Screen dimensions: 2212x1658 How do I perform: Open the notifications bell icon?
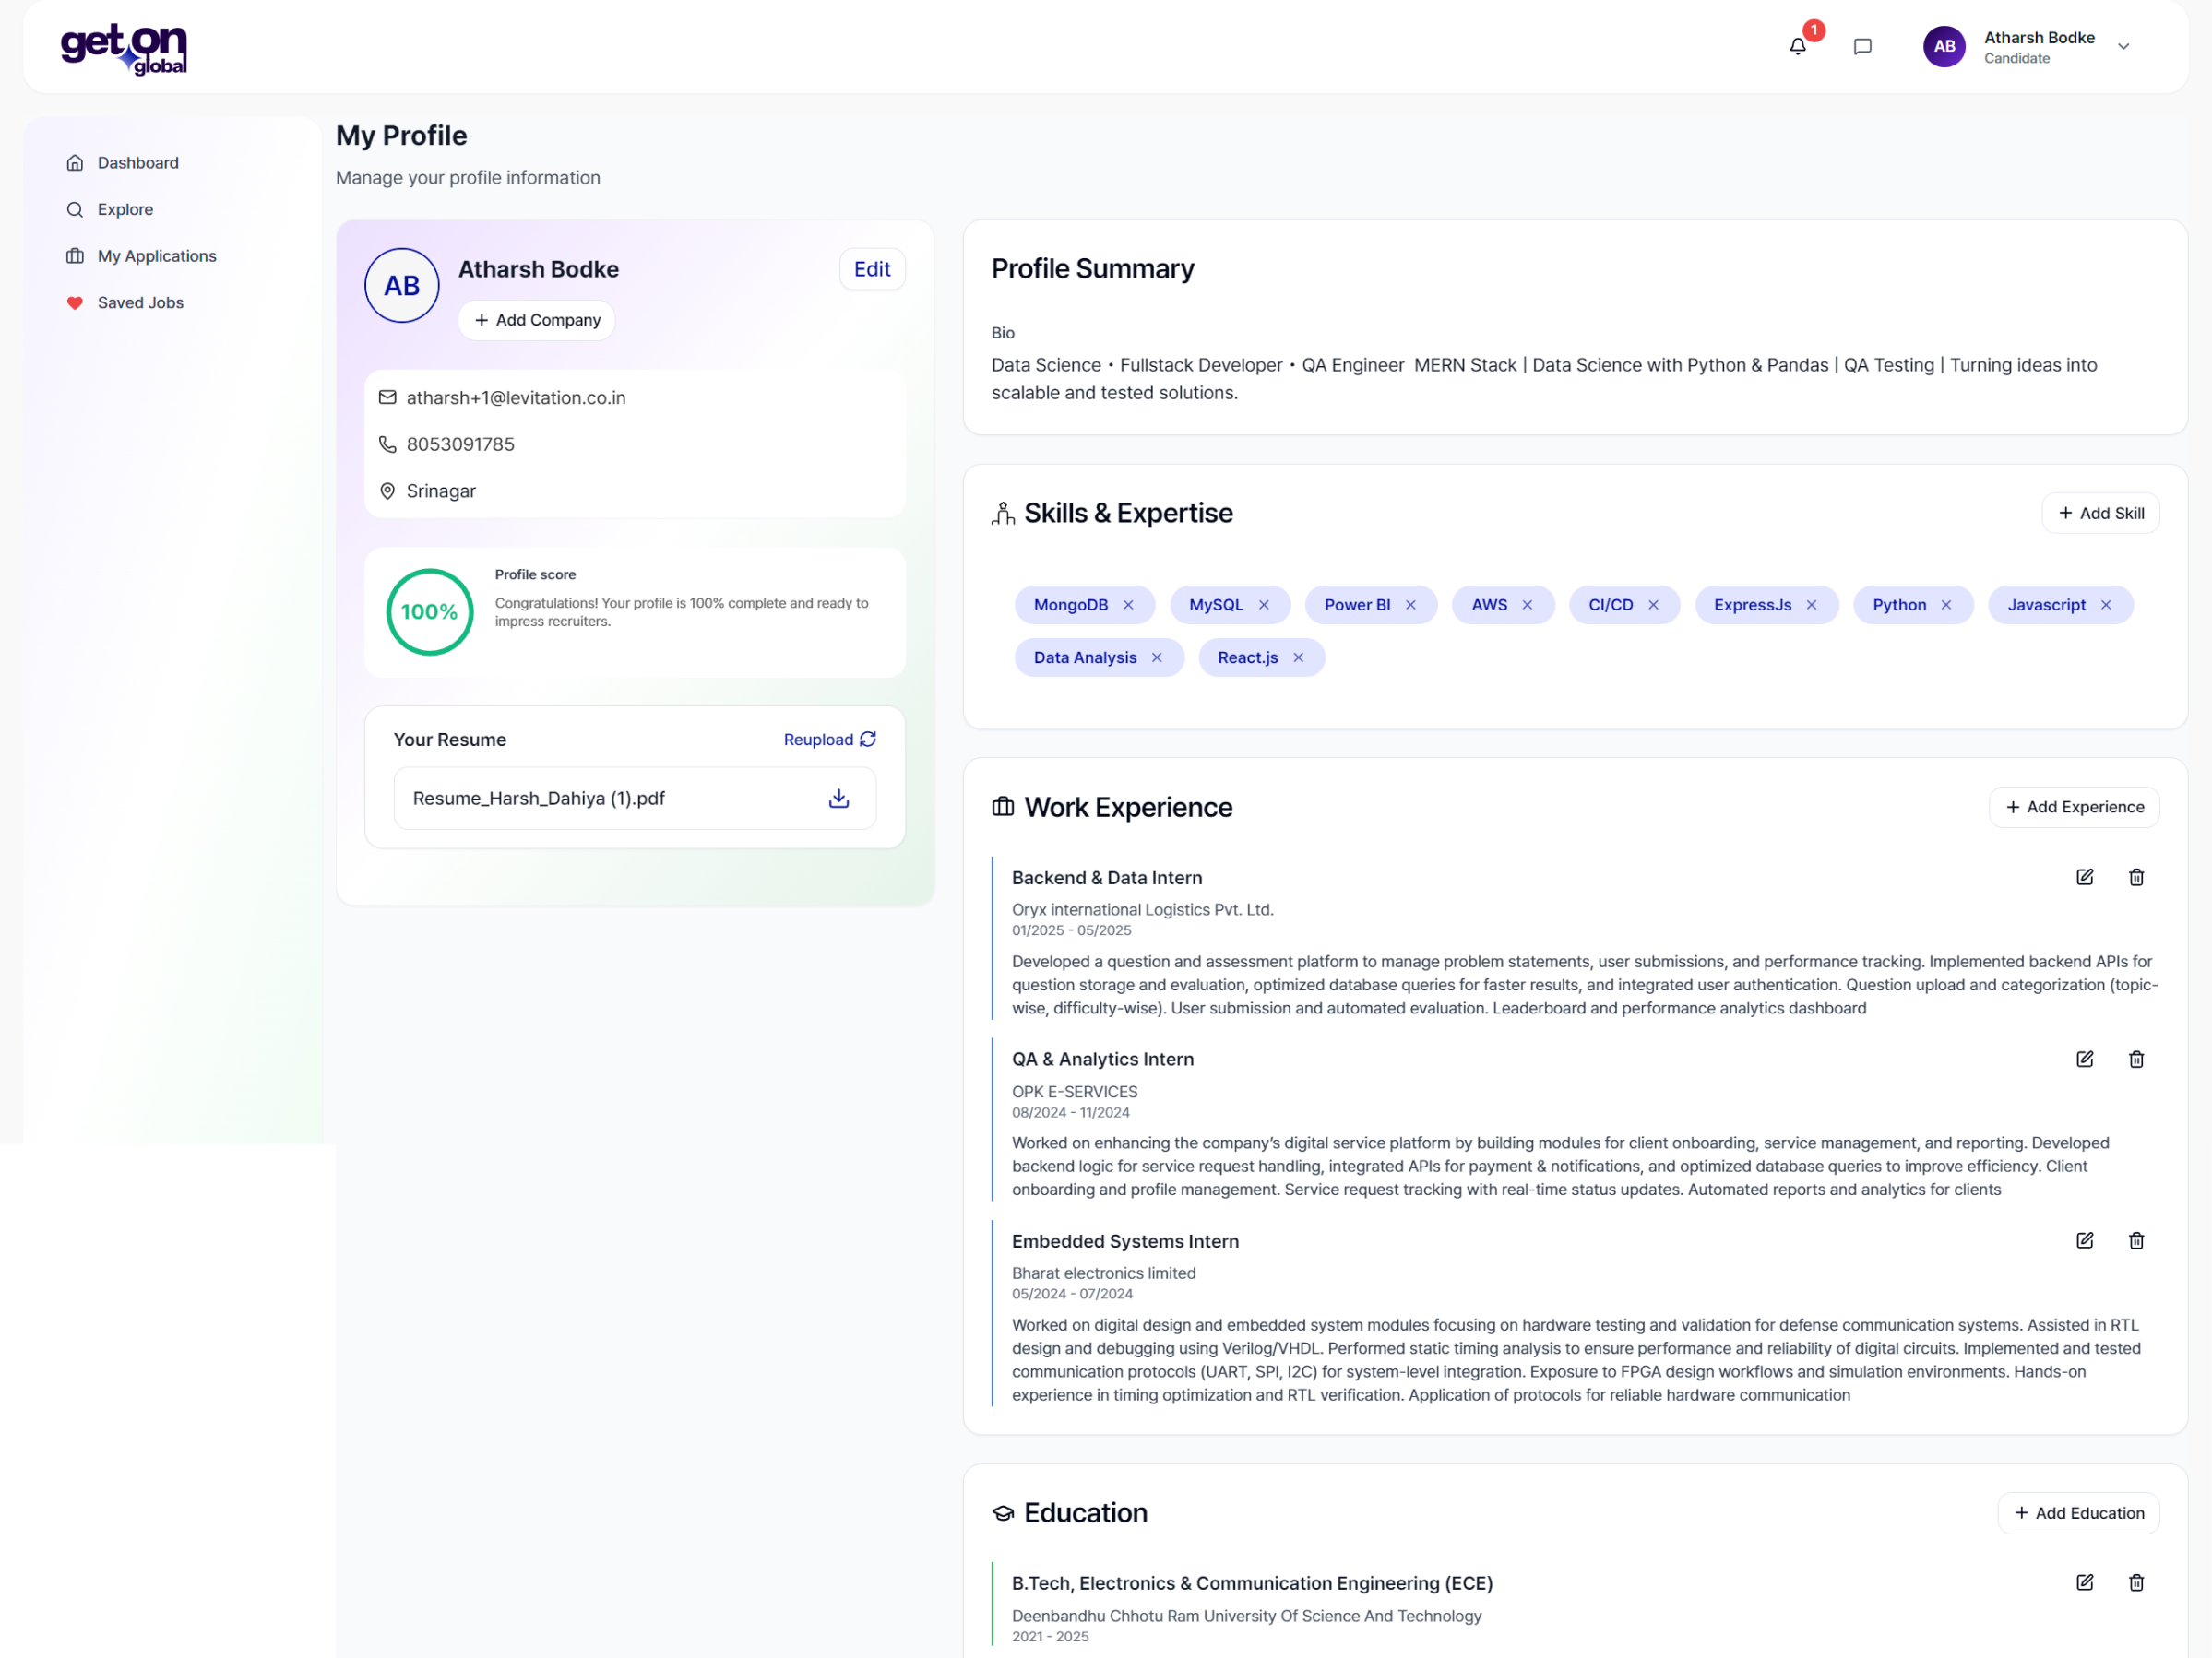pyautogui.click(x=1797, y=46)
